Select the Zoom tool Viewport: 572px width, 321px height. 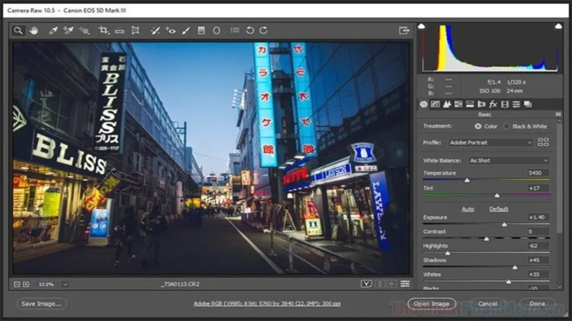[x=18, y=30]
